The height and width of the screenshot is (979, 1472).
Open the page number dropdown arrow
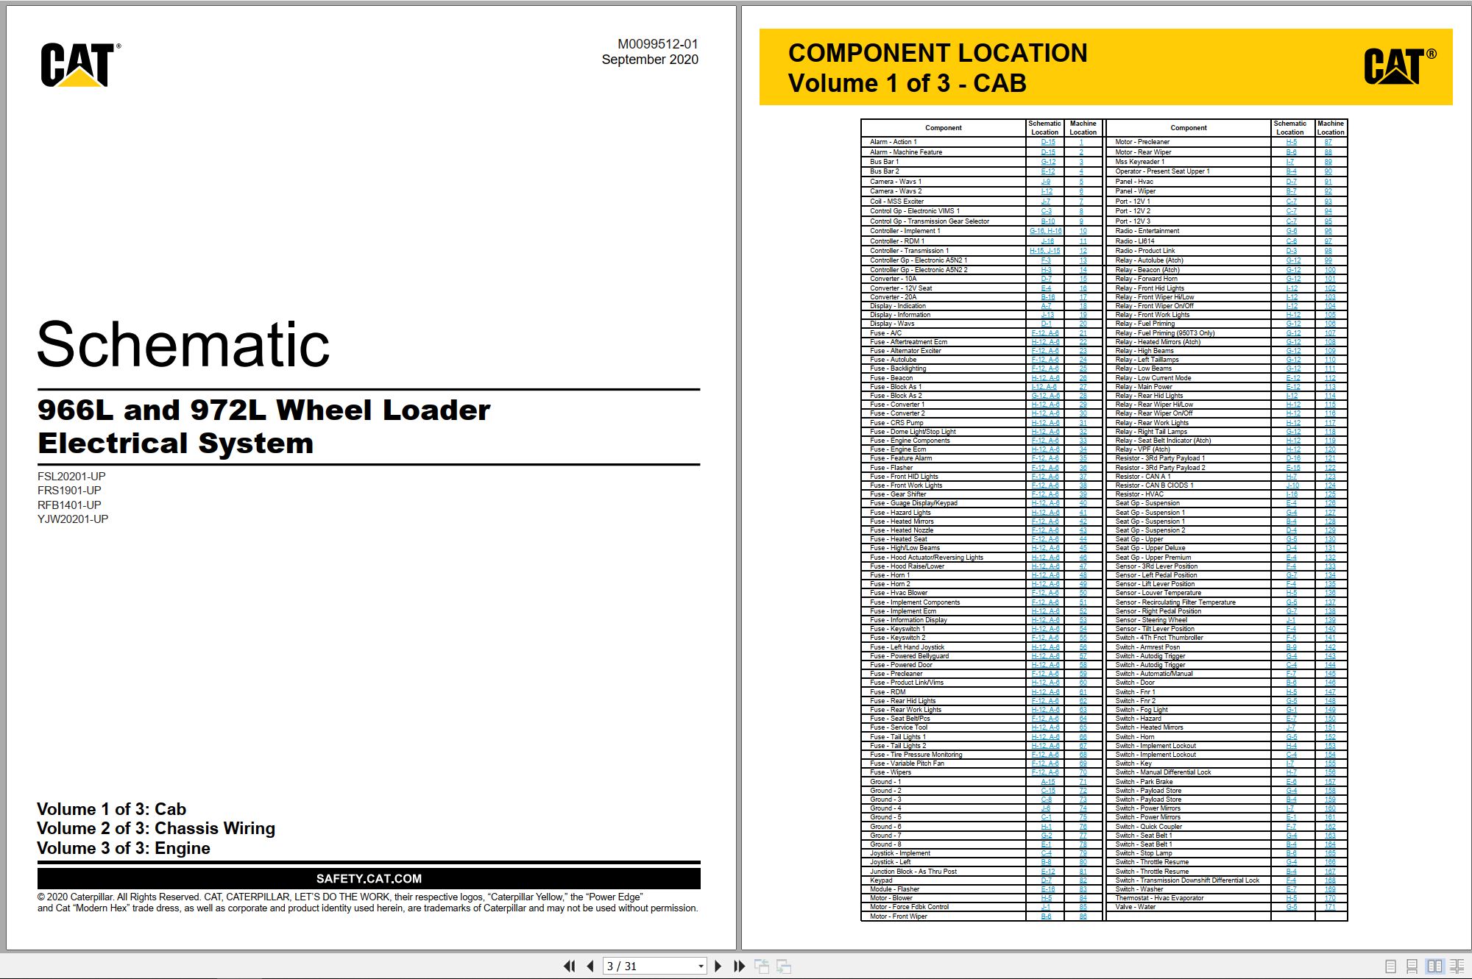(x=701, y=966)
